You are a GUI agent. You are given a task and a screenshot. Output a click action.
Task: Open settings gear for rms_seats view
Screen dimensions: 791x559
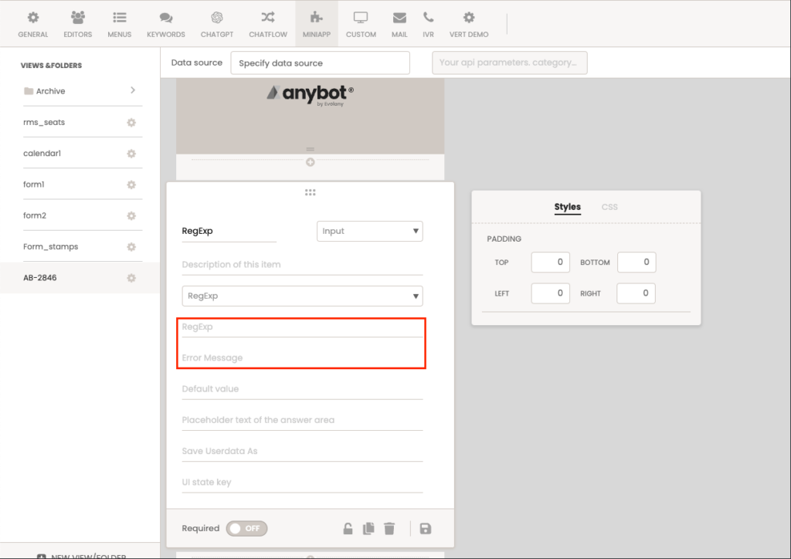click(x=131, y=123)
